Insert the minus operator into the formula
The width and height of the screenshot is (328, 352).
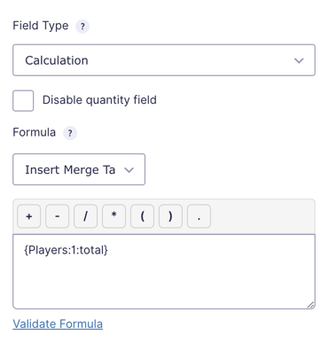(58, 216)
